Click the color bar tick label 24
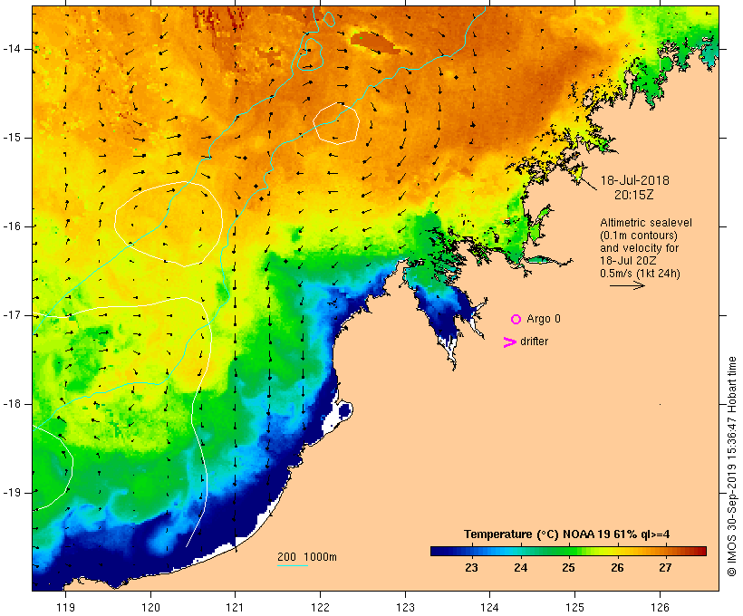The width and height of the screenshot is (743, 616). [x=520, y=568]
